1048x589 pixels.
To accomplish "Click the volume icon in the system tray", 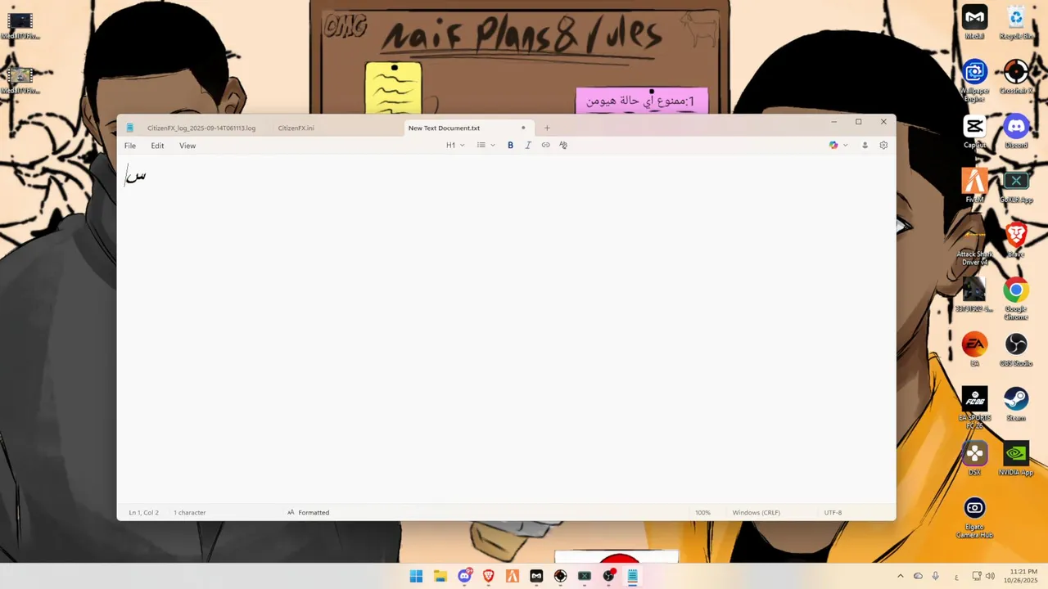I will (990, 576).
